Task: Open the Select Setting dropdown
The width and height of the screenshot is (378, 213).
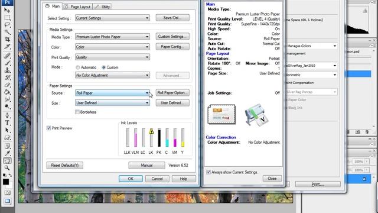Action: click(x=112, y=18)
